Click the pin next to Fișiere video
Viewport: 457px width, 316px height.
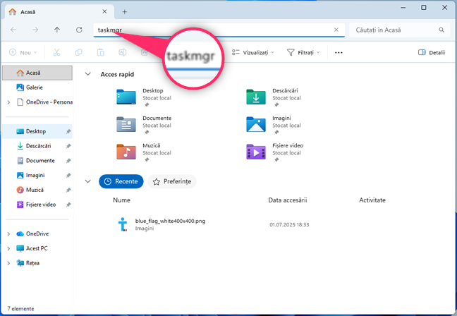(68, 205)
